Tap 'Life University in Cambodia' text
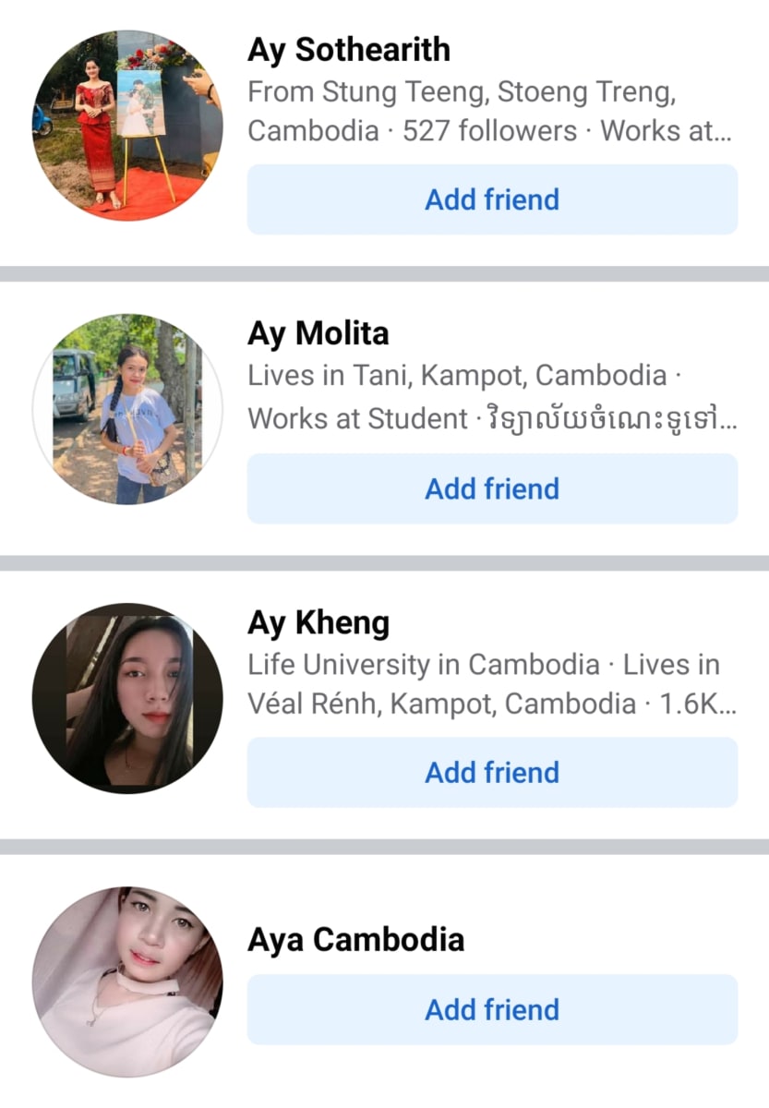The width and height of the screenshot is (769, 1108). tap(424, 665)
